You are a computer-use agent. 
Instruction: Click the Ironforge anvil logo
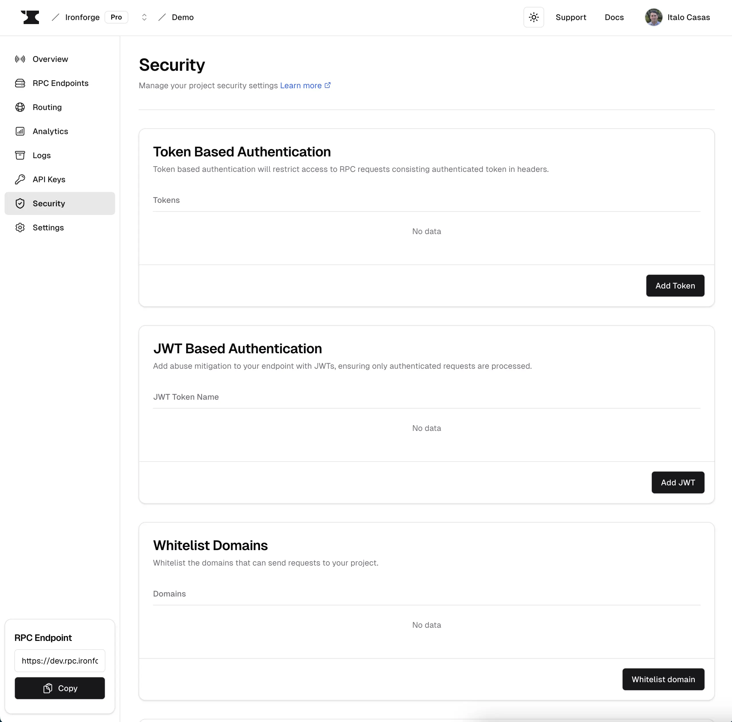pyautogui.click(x=30, y=17)
